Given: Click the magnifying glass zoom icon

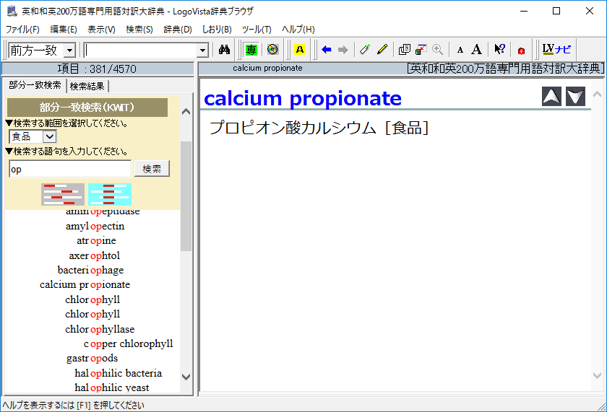Looking at the screenshot, I should [437, 50].
